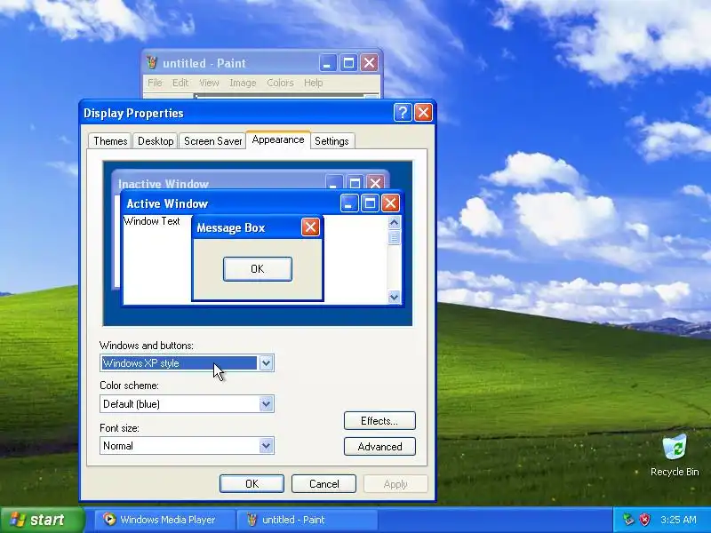Image resolution: width=711 pixels, height=533 pixels.
Task: Click the red security shield tray icon
Action: tap(644, 520)
